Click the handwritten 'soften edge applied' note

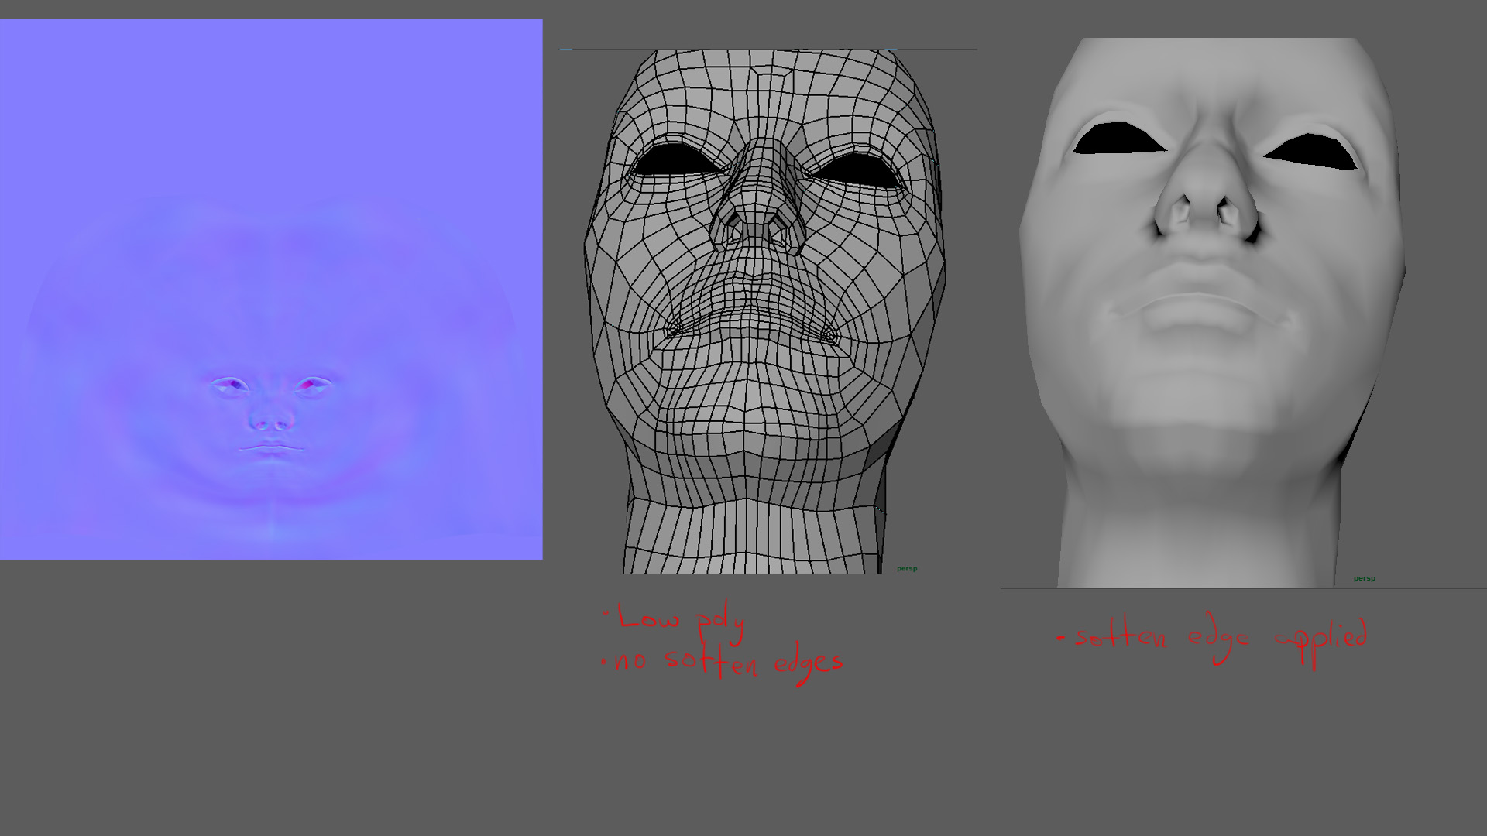point(1213,640)
